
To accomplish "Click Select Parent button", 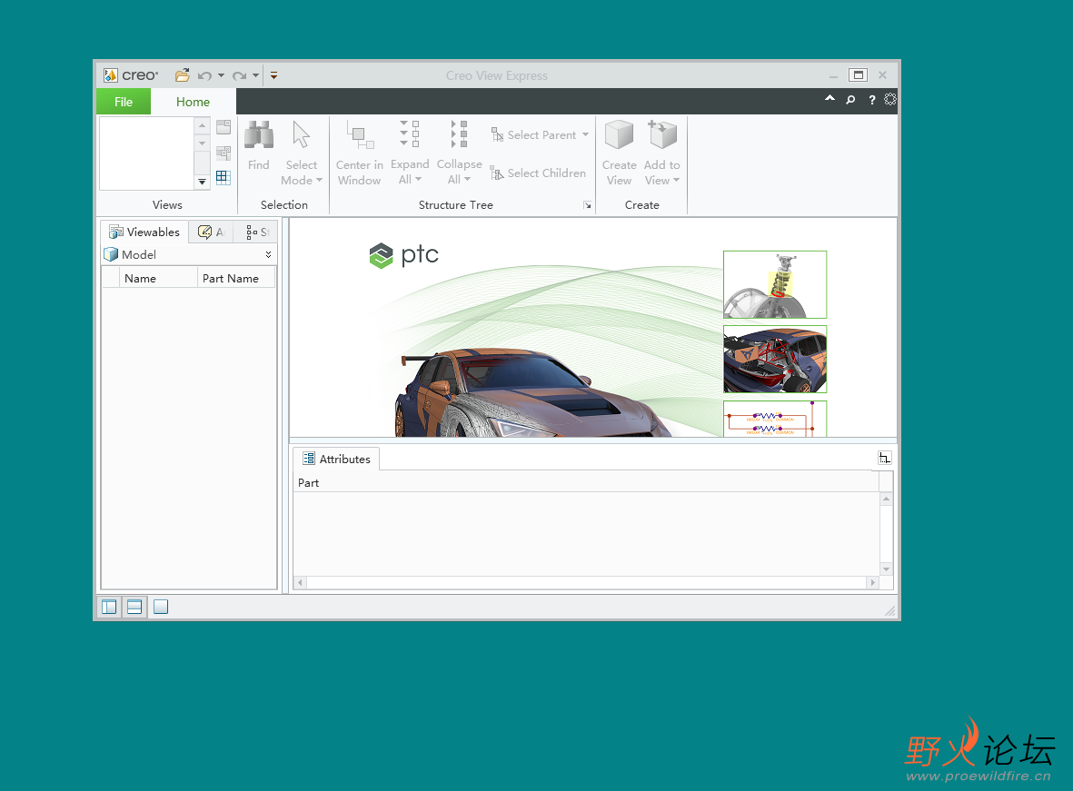I will pyautogui.click(x=533, y=134).
